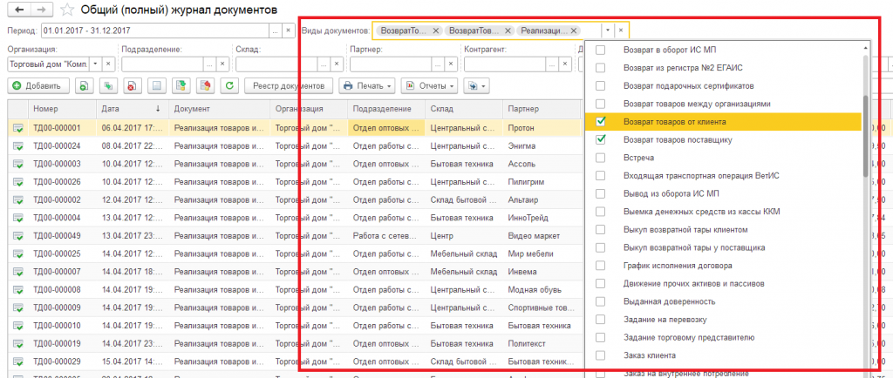Sort by the Организация column header
Image resolution: width=893 pixels, height=378 pixels.
(x=310, y=109)
